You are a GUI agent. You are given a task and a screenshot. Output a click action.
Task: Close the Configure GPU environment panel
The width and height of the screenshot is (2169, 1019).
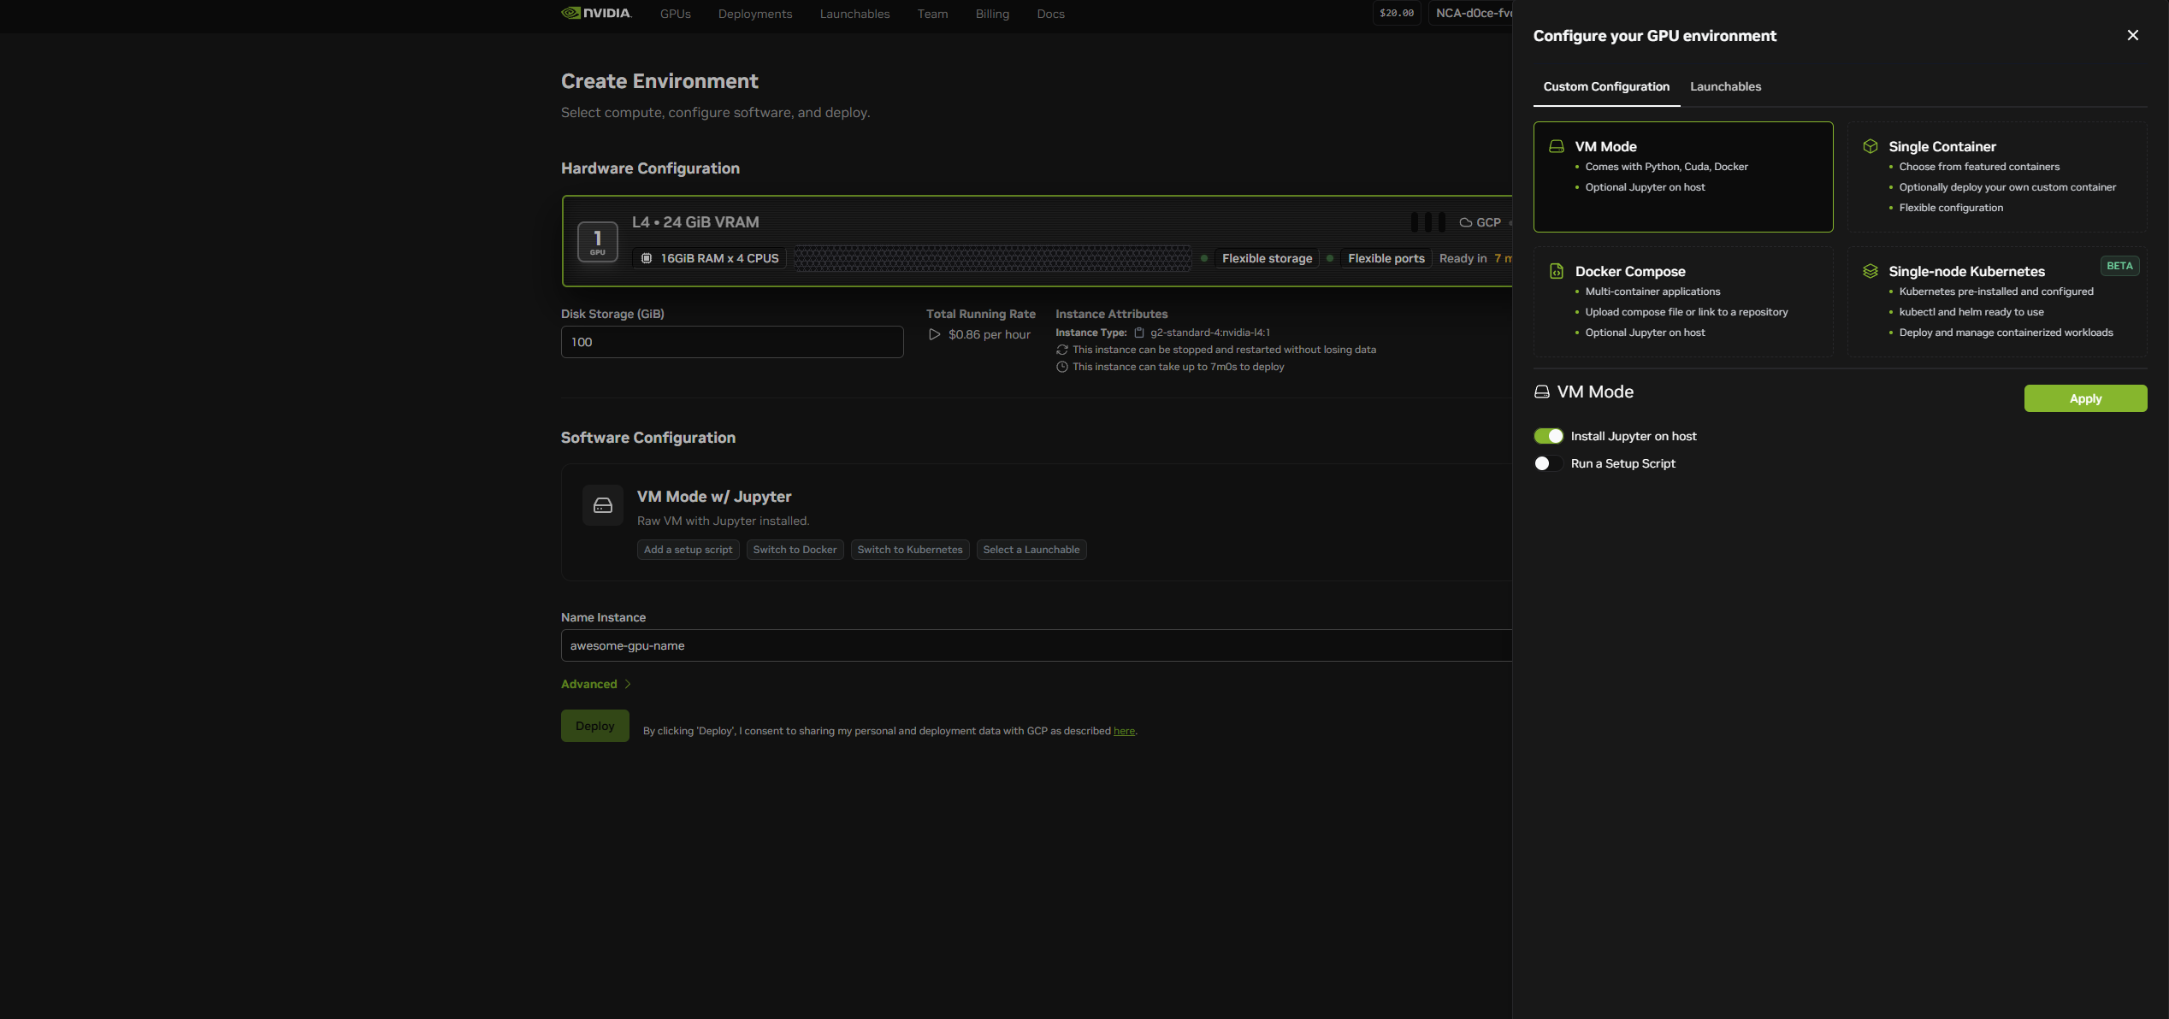tap(2132, 35)
